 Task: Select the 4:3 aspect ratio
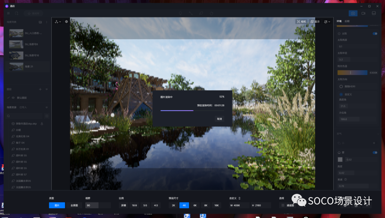(156, 205)
